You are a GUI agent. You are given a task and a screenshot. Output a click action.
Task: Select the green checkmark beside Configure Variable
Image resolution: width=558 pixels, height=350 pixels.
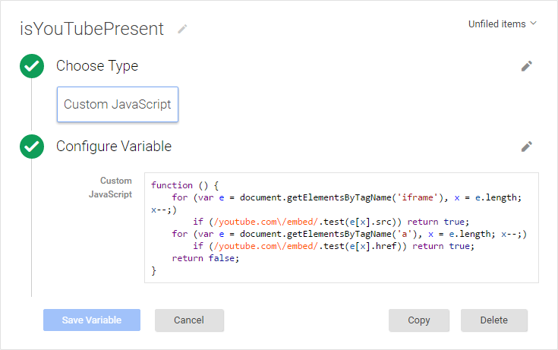[32, 147]
